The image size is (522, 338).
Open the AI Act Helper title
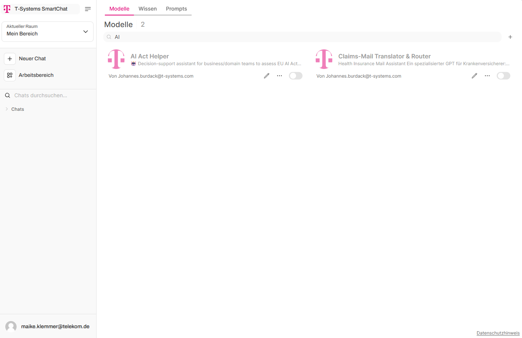tap(150, 56)
